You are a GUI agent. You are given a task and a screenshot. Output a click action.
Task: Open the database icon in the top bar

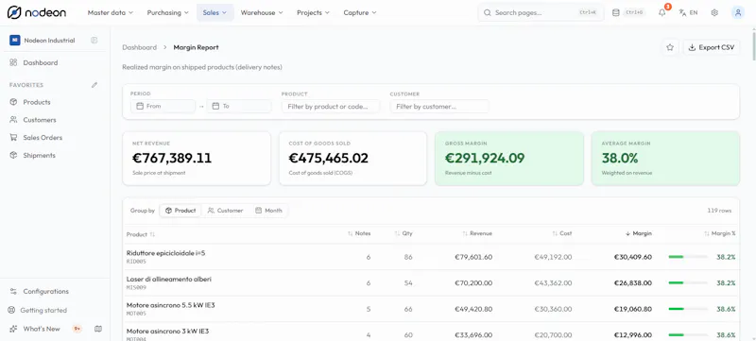point(616,13)
